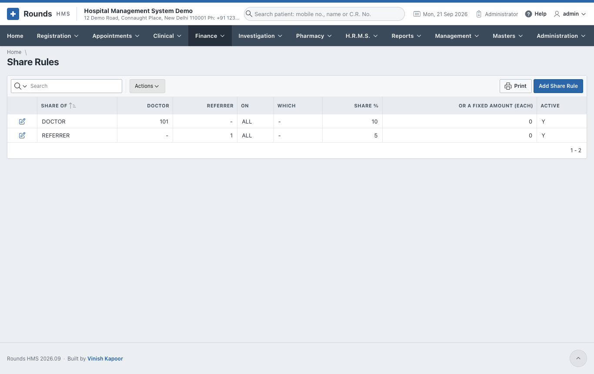Viewport: 594px width, 374px height.
Task: Edit the DOCTOR share rule row
Action: click(x=22, y=121)
